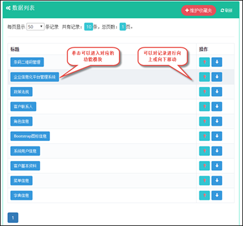243x226 pixels.
Task: Click the 刷新 refresh icon
Action: tap(222, 10)
